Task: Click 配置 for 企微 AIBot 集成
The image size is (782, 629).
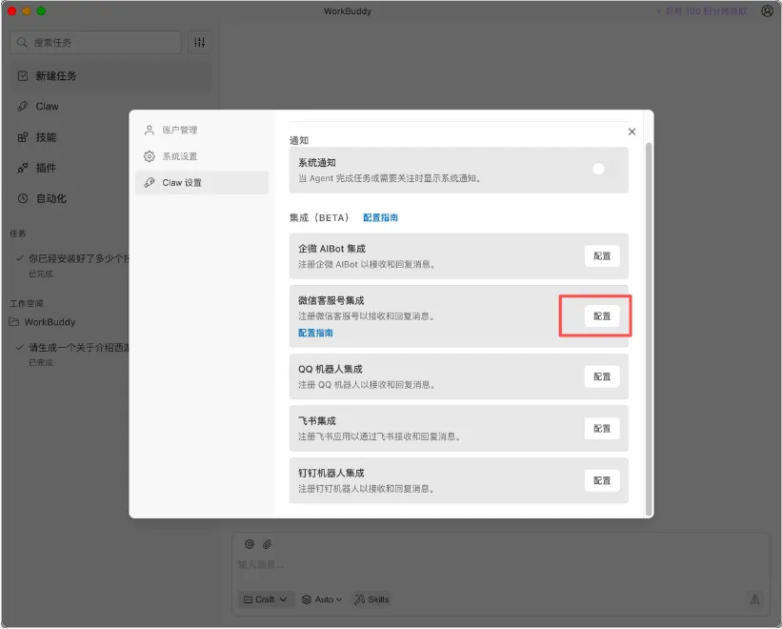Action: (x=602, y=256)
